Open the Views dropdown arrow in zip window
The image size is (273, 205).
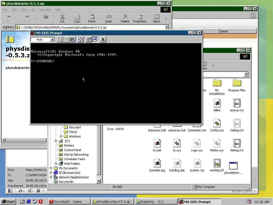pyautogui.click(x=166, y=18)
